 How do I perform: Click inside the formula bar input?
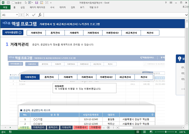[114, 15]
